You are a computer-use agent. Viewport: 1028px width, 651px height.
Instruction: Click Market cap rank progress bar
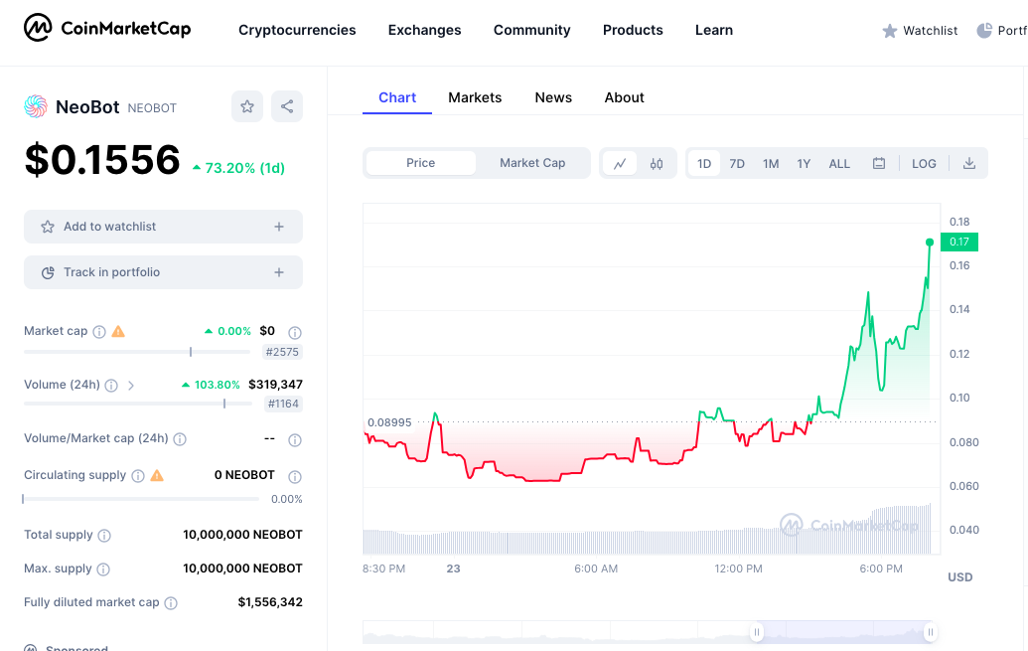click(137, 352)
